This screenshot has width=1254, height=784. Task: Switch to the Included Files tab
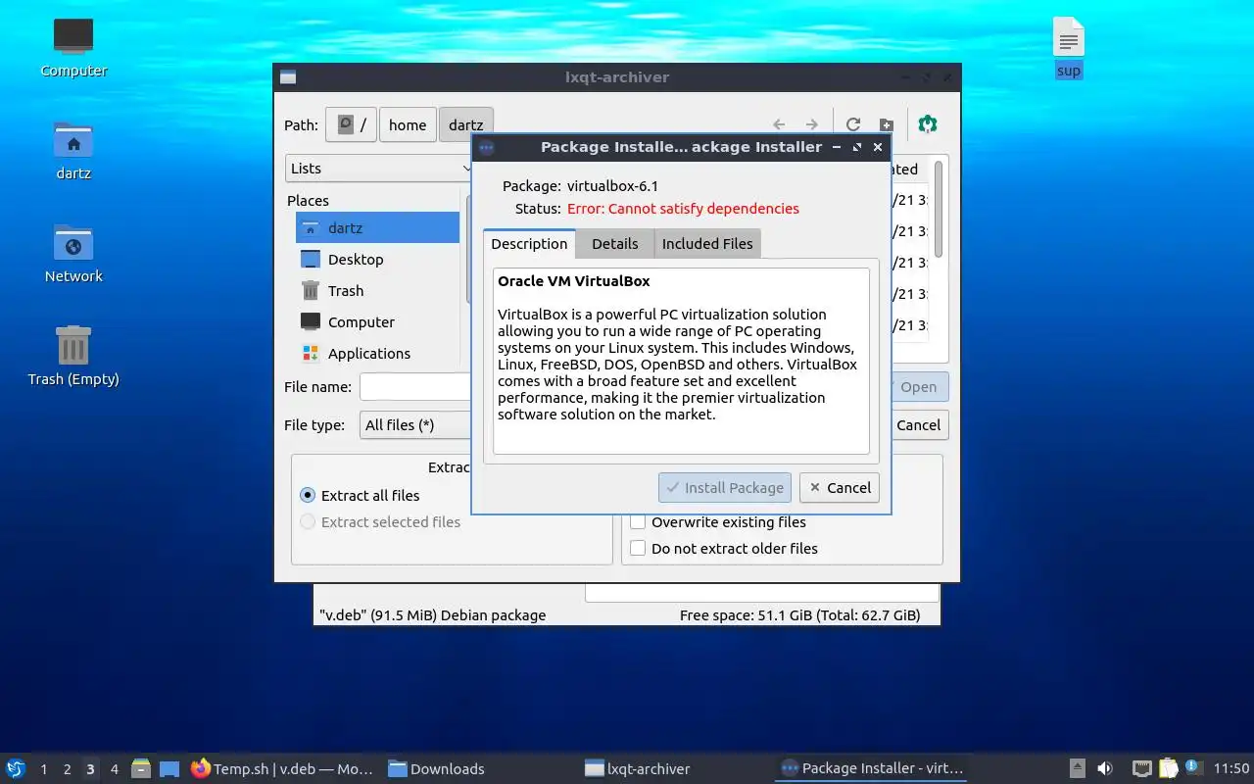tap(707, 244)
